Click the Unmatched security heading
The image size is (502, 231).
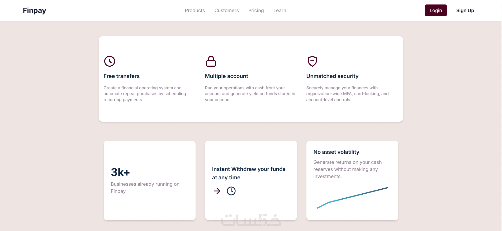point(332,76)
